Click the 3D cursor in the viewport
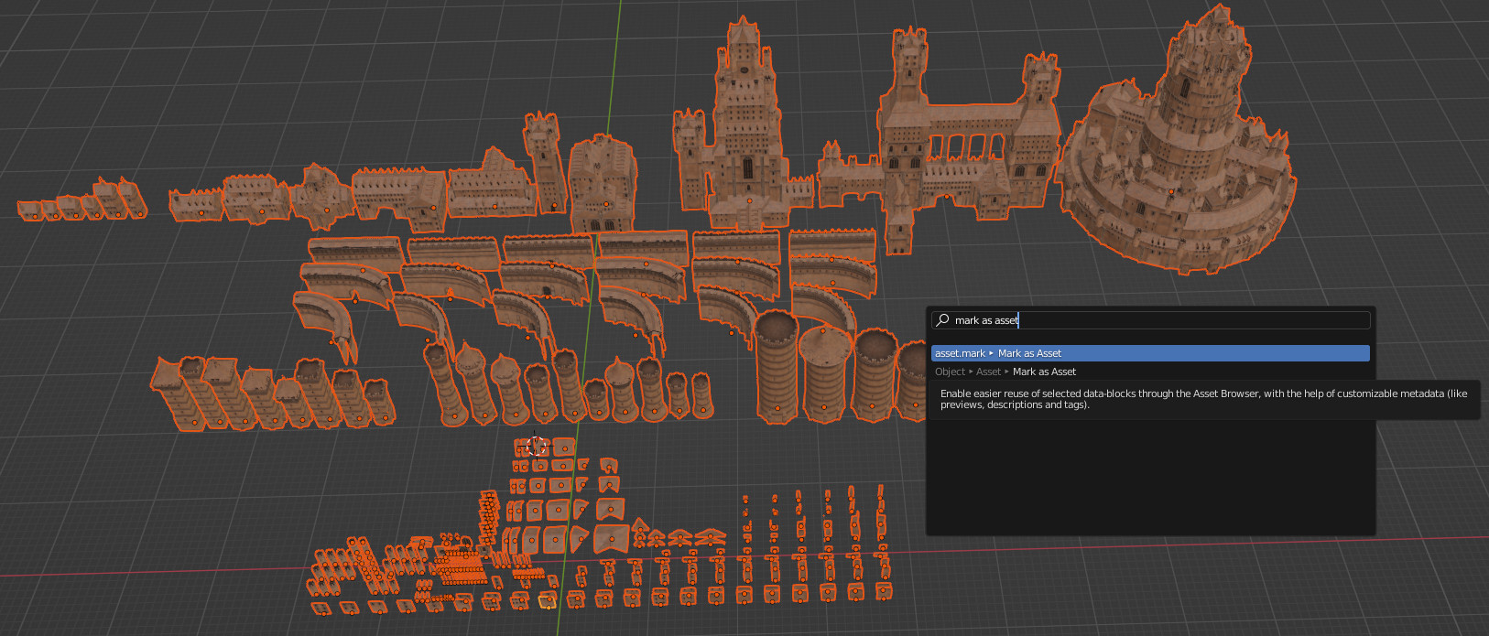The height and width of the screenshot is (636, 1489). click(537, 447)
